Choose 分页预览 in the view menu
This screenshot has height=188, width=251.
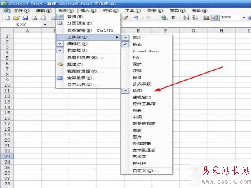tap(88, 23)
